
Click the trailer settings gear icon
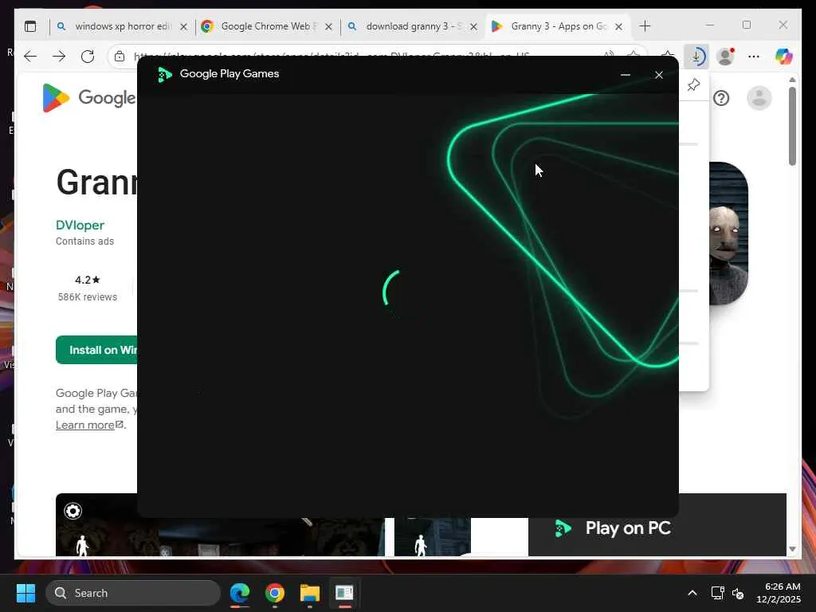(x=73, y=511)
